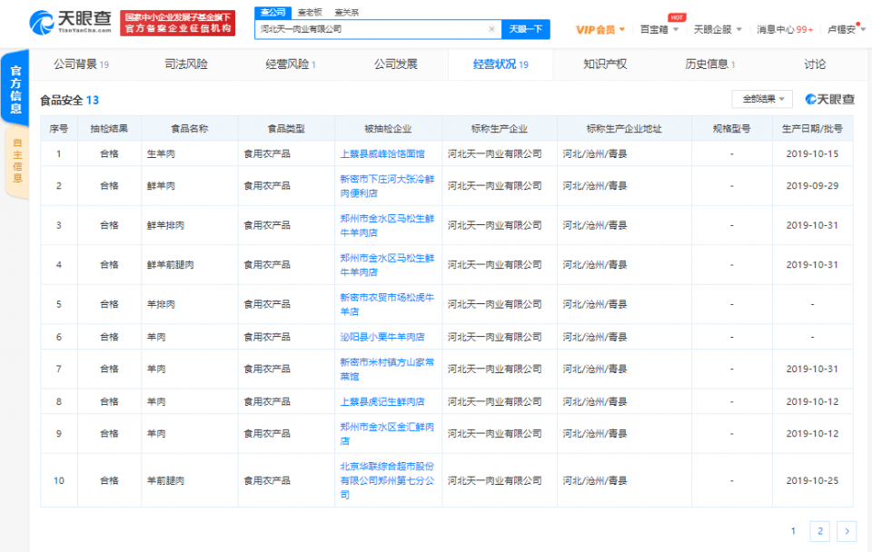Open 上蔡县威峰饸饹面馆 company link
Screen dimensions: 872x552
pyautogui.click(x=382, y=154)
